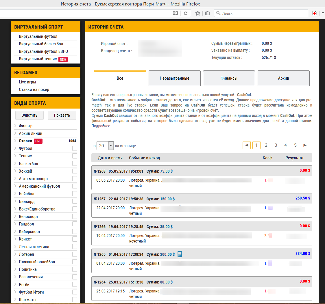Reload the page with the refresh icon
This screenshot has height=304, width=325.
(186, 13)
